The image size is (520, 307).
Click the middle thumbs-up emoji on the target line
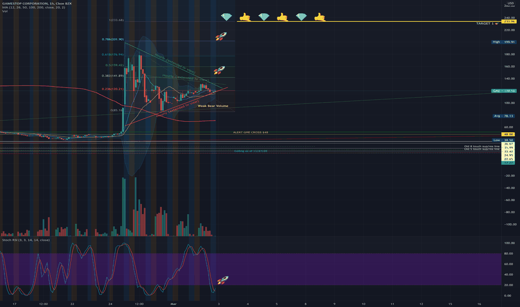(282, 17)
